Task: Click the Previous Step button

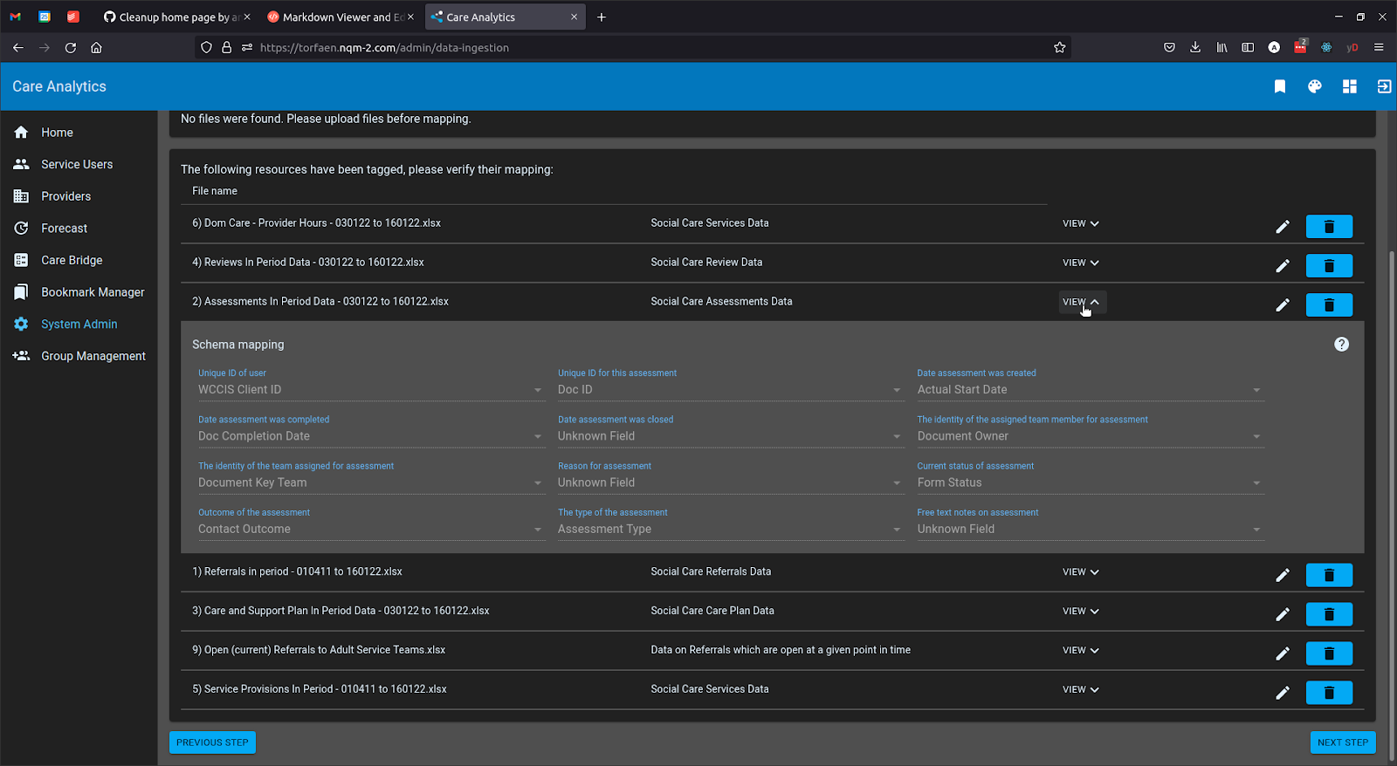Action: pos(212,742)
